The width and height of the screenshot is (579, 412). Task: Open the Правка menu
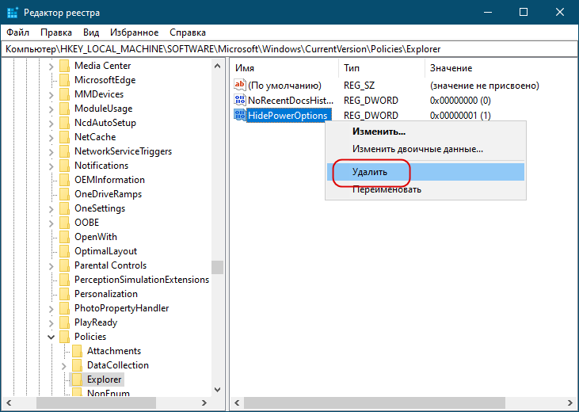pos(56,32)
